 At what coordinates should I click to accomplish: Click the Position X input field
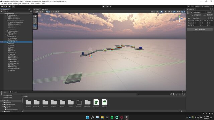click(197, 21)
